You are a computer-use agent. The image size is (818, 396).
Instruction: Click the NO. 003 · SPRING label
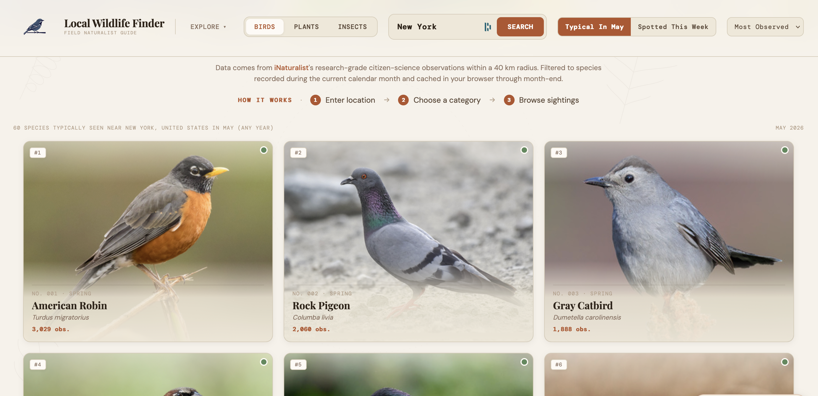point(582,293)
